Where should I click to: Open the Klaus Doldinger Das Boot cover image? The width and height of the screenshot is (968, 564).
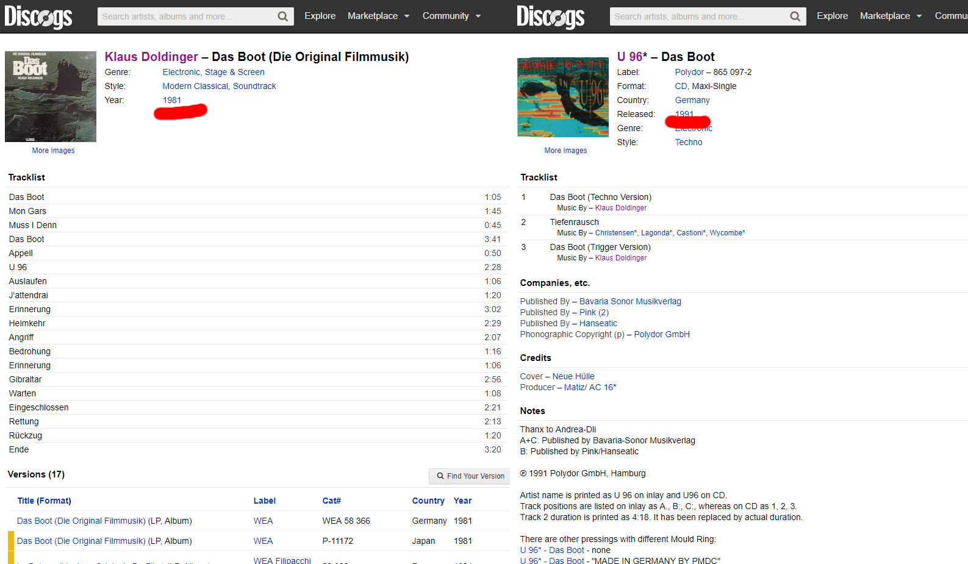click(51, 96)
